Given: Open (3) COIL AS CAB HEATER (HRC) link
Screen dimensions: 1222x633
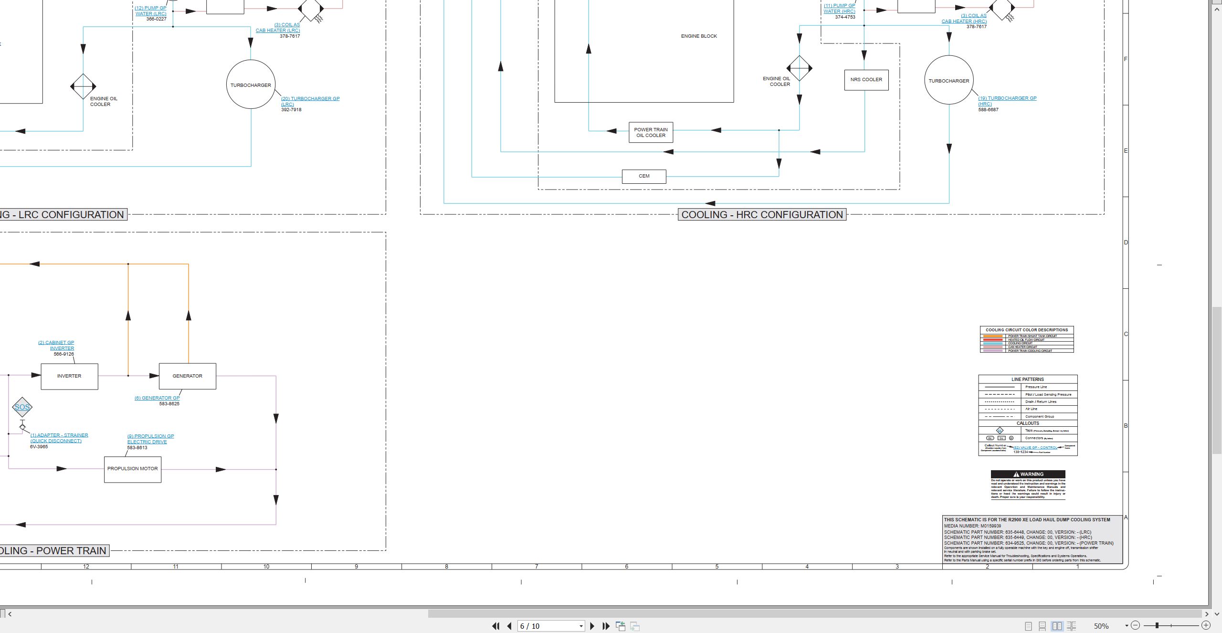Looking at the screenshot, I should (964, 19).
